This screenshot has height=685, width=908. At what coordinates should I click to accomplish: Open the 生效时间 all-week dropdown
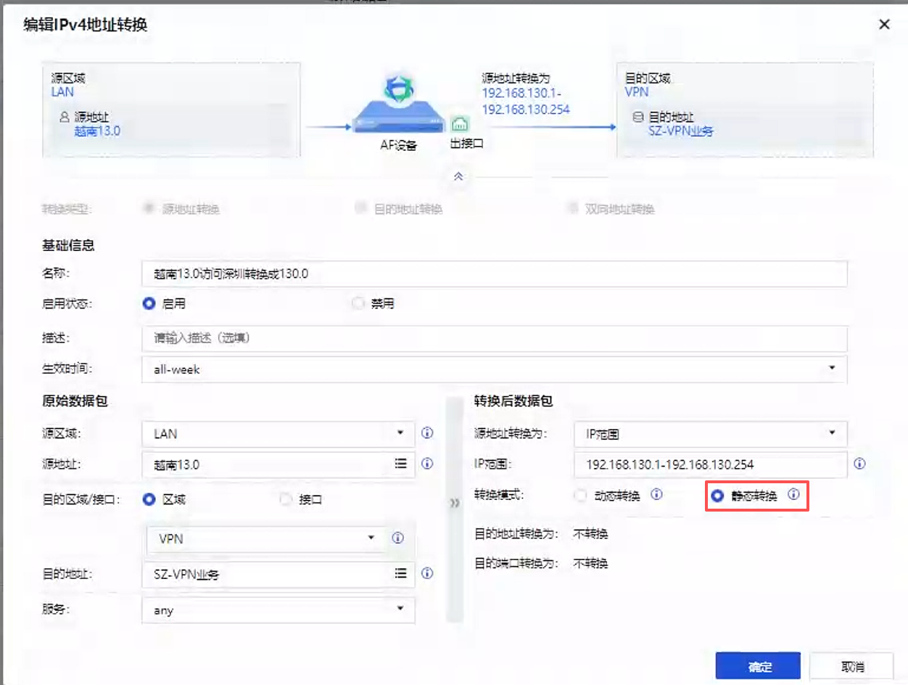[495, 369]
